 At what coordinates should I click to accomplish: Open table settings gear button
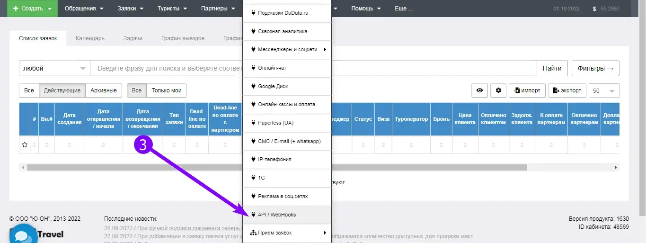click(498, 90)
